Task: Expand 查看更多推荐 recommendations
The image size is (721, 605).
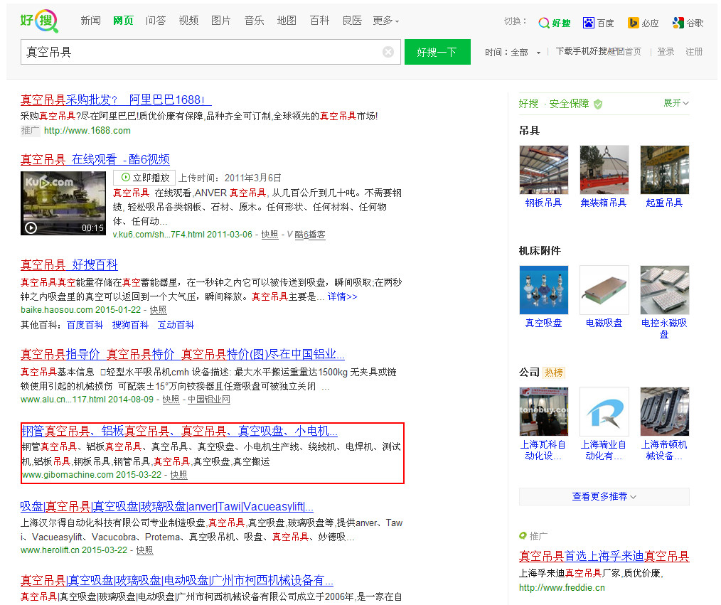Action: [604, 496]
